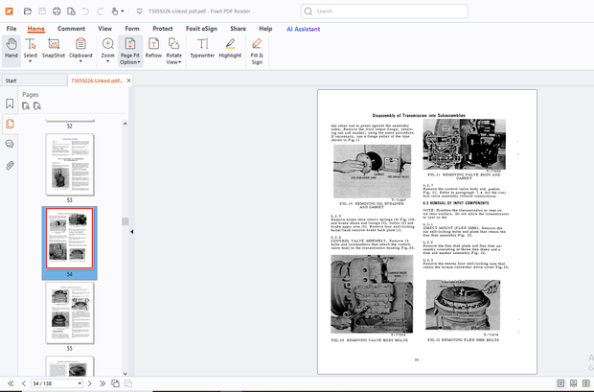
Task: Click the Pages panel icon in sidebar
Action: 10,124
